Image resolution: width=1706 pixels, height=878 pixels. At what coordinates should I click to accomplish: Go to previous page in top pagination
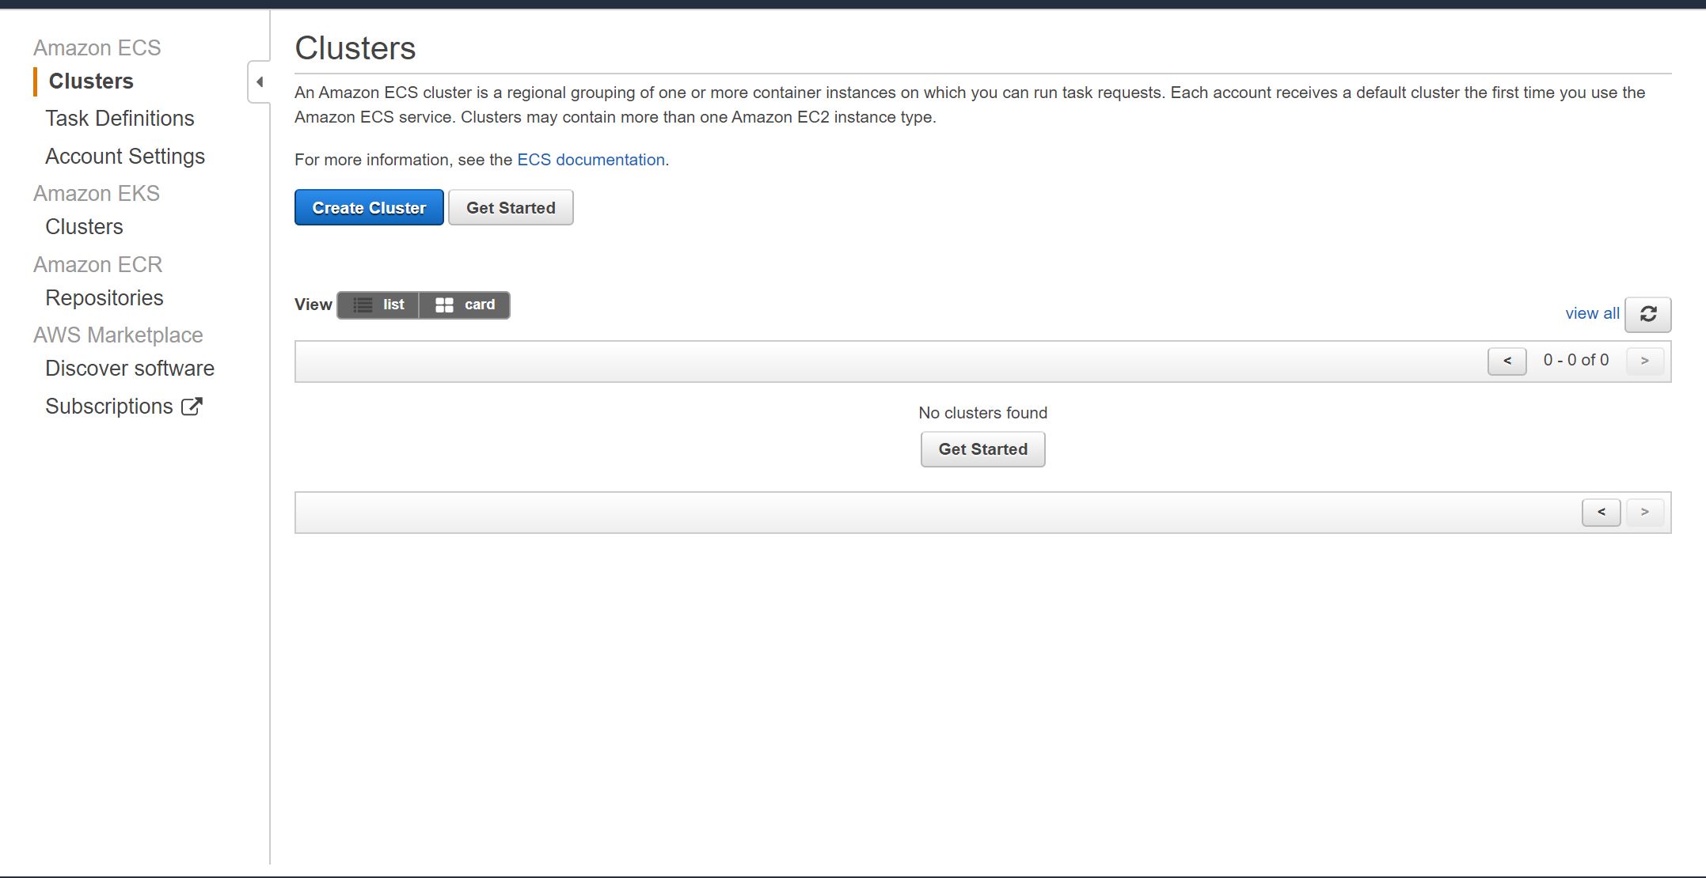[x=1507, y=361]
